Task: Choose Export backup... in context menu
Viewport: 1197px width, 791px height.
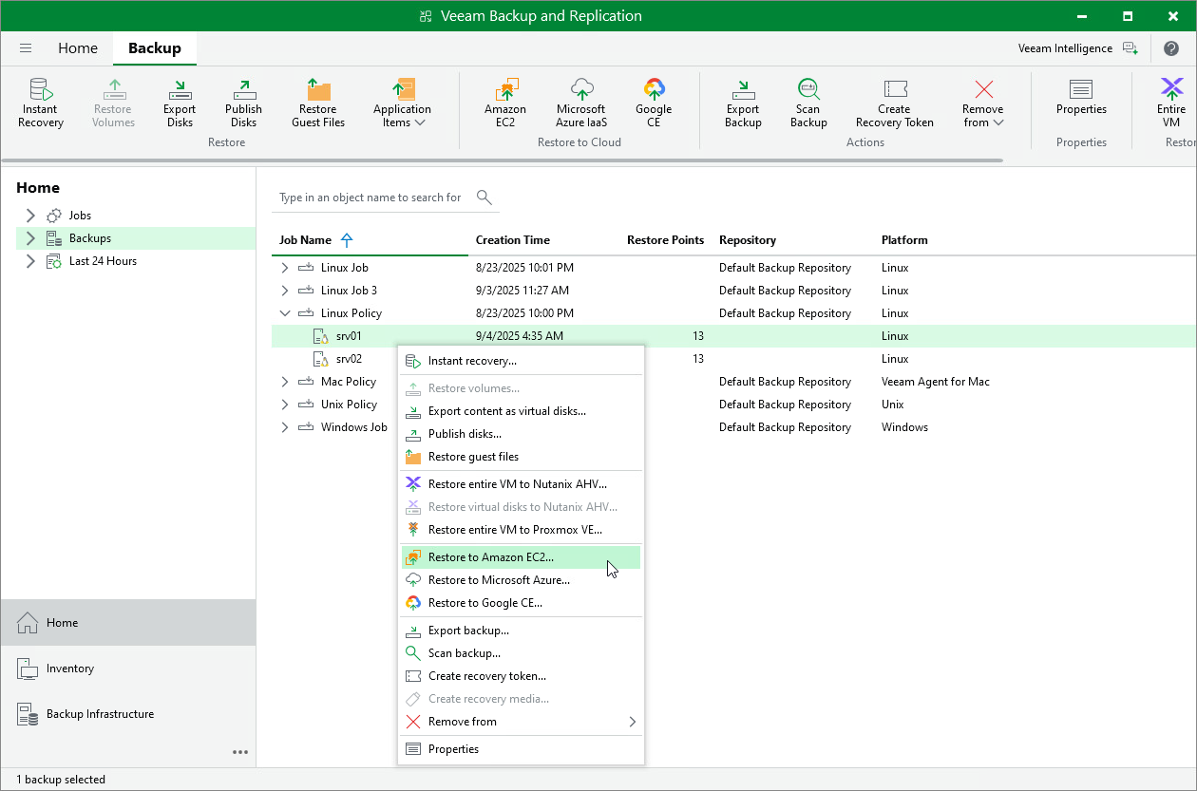Action: click(521, 631)
